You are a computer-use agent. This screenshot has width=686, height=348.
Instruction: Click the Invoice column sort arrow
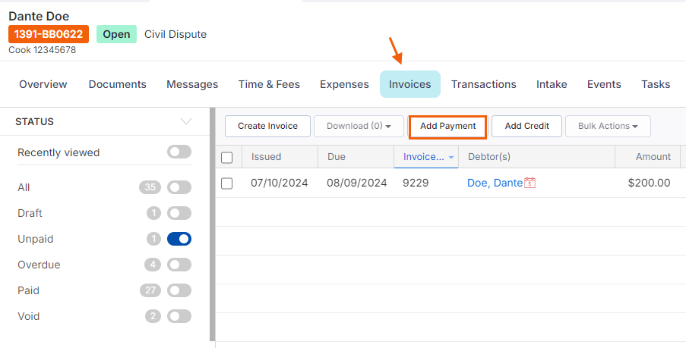click(451, 157)
